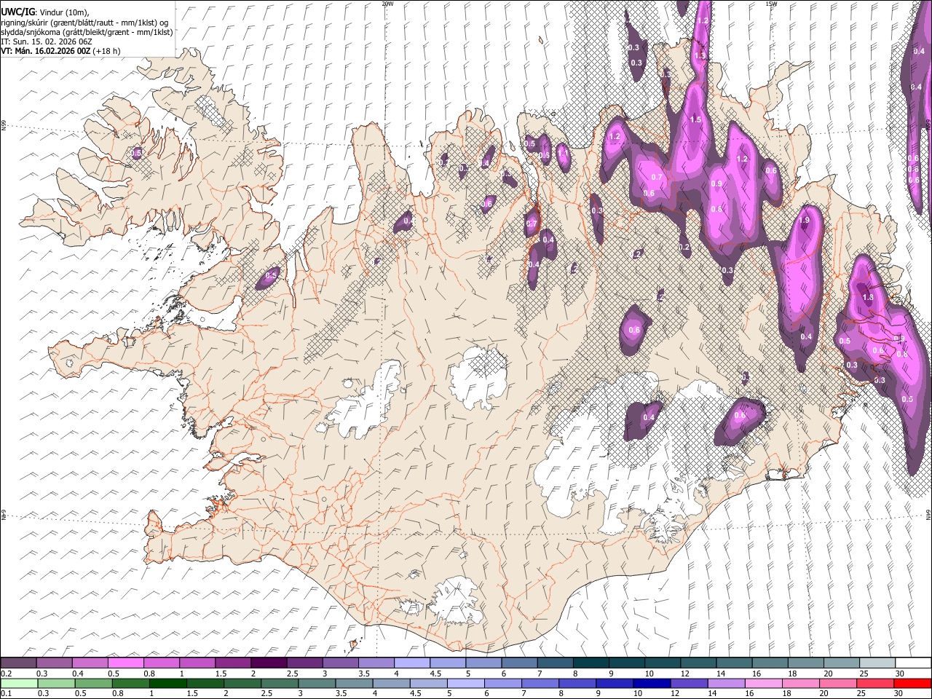The width and height of the screenshot is (932, 699).
Task: Click the 15W longitude label
Action: click(772, 4)
